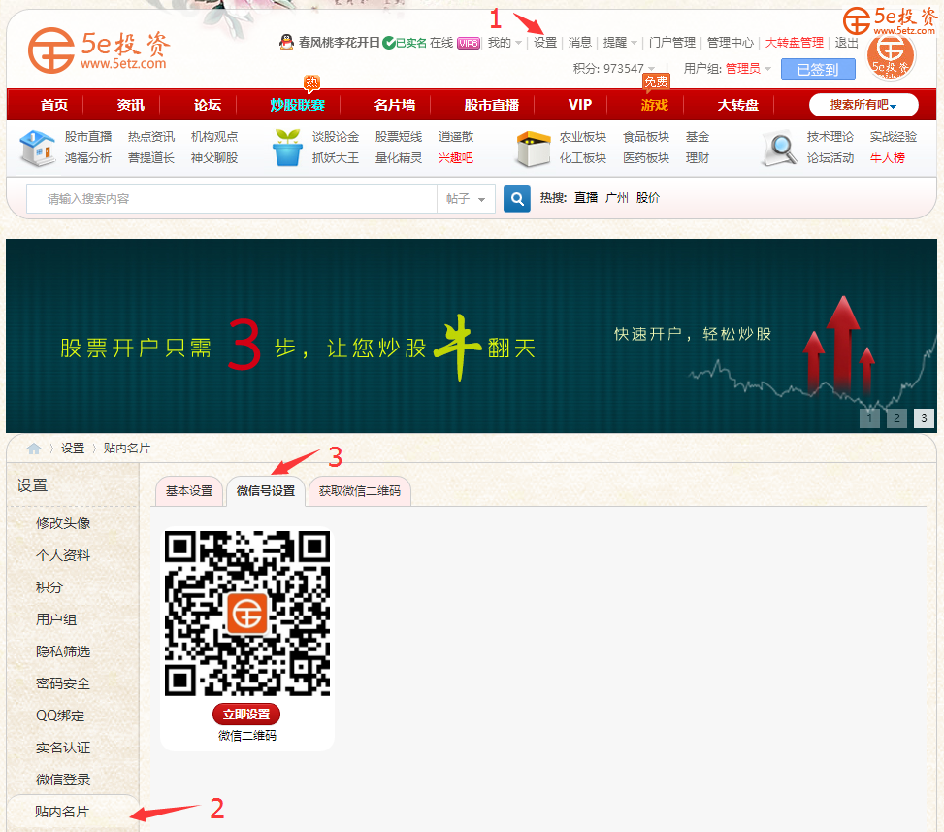Expand the 积分 973547 dropdown
Image resolution: width=944 pixels, height=832 pixels.
point(614,69)
